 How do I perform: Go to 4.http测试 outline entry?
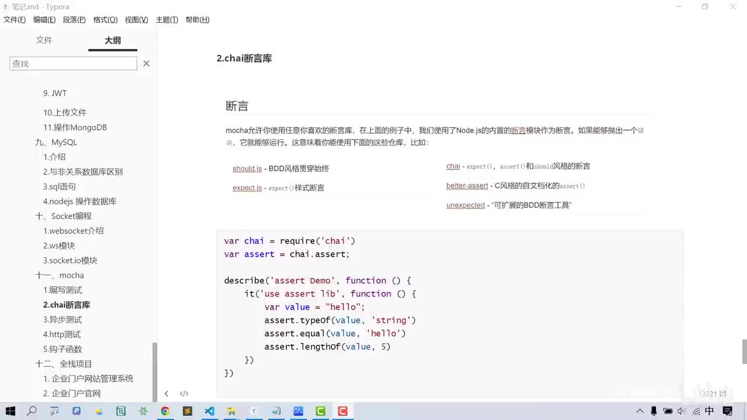(62, 334)
